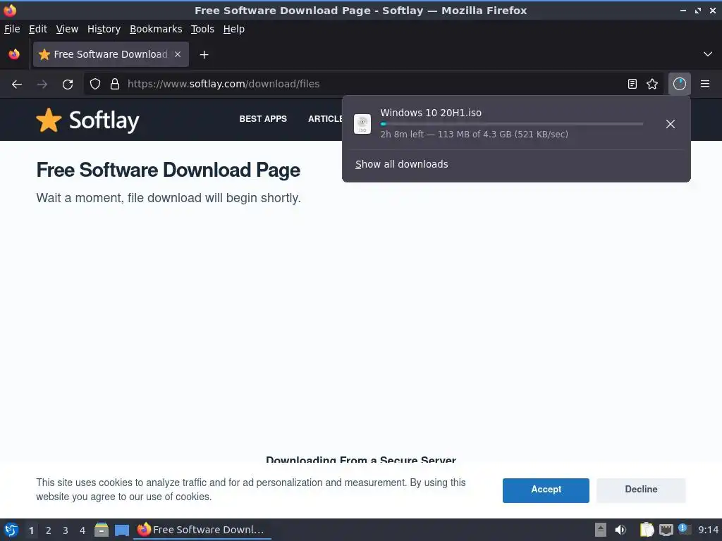Image resolution: width=722 pixels, height=541 pixels.
Task: Open the system start menu icon
Action: coord(11,530)
